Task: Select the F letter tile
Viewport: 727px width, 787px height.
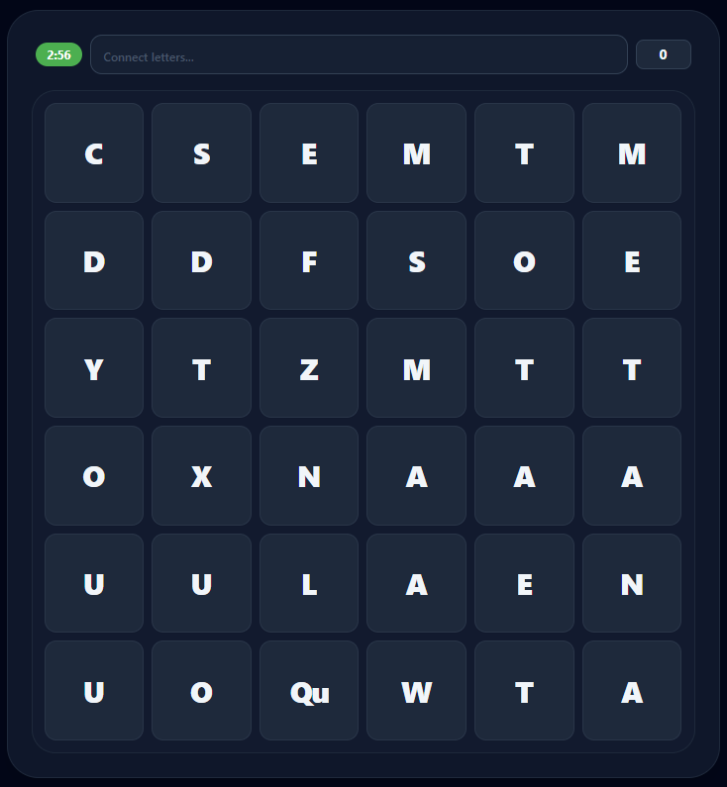Action: click(309, 261)
